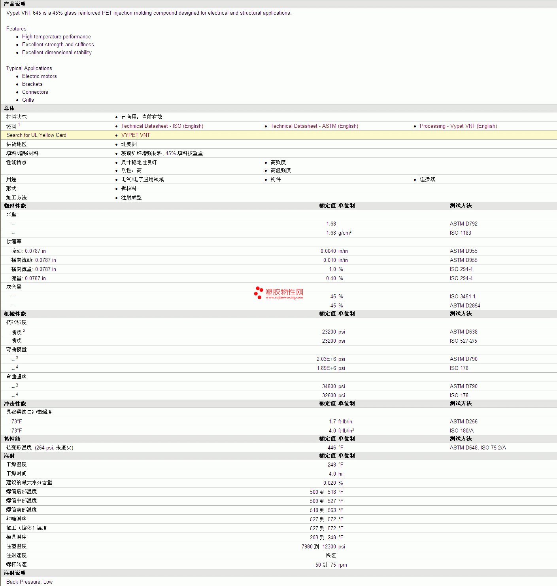The image size is (557, 586).
Task: Click the 螺杆转速 row label
Action: click(x=17, y=565)
